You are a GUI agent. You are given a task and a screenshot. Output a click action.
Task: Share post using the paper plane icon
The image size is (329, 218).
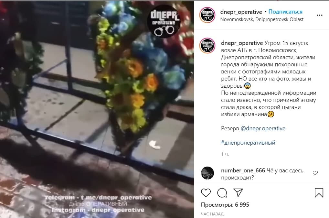238,192
